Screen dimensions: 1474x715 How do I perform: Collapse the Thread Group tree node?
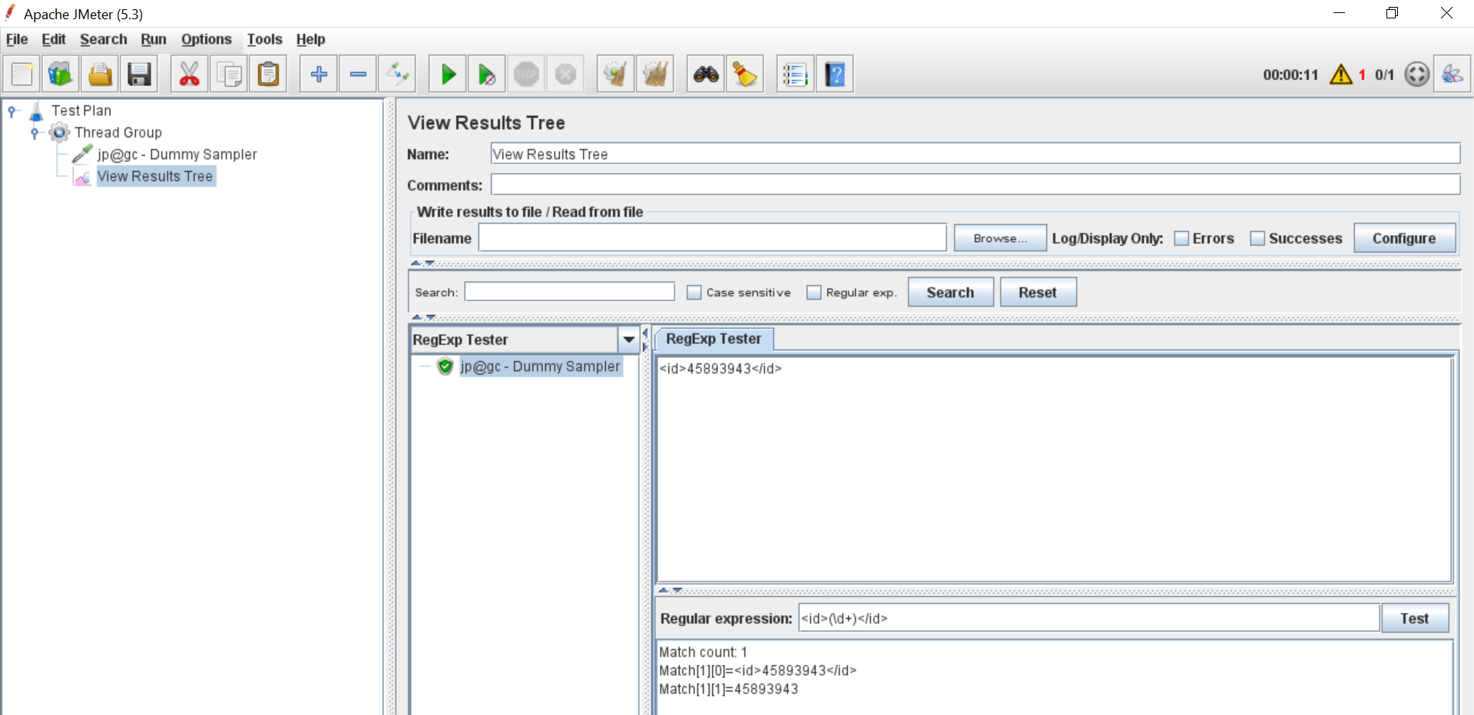[x=35, y=133]
